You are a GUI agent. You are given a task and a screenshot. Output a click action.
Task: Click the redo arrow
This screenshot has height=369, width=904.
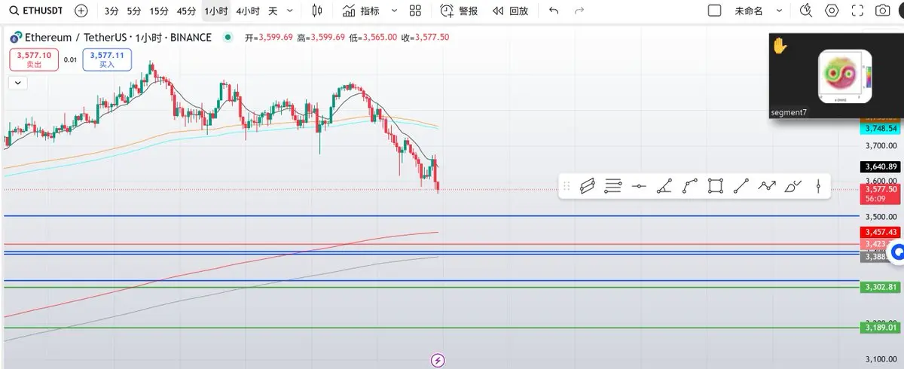(579, 11)
